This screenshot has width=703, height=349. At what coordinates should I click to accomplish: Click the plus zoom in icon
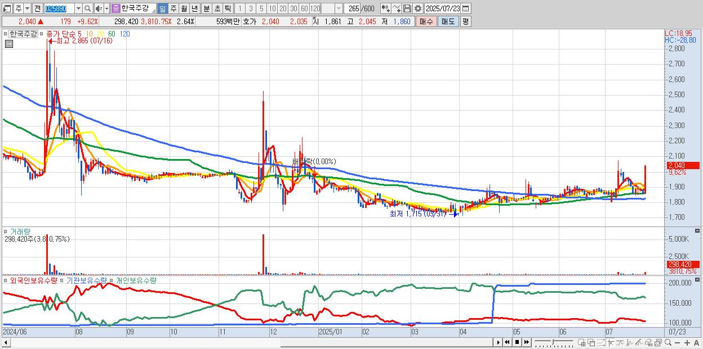tap(687, 343)
